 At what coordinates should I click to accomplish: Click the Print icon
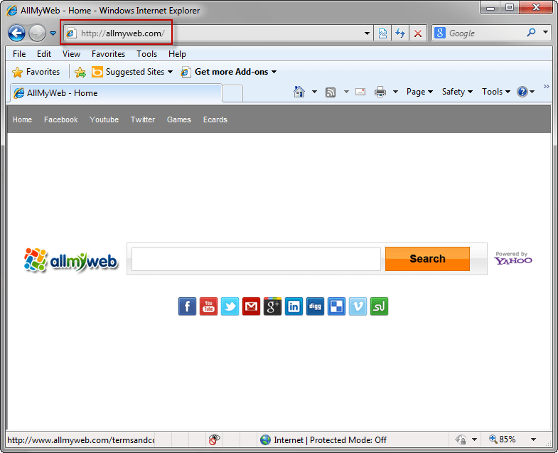380,92
